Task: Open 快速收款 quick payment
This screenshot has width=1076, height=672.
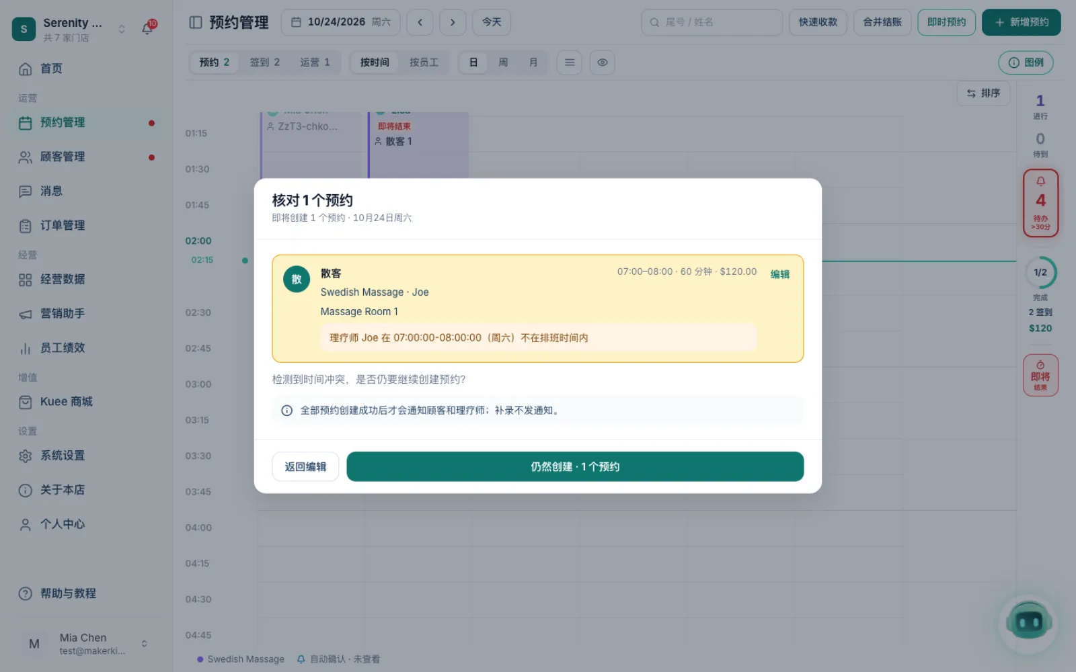Action: pos(818,22)
